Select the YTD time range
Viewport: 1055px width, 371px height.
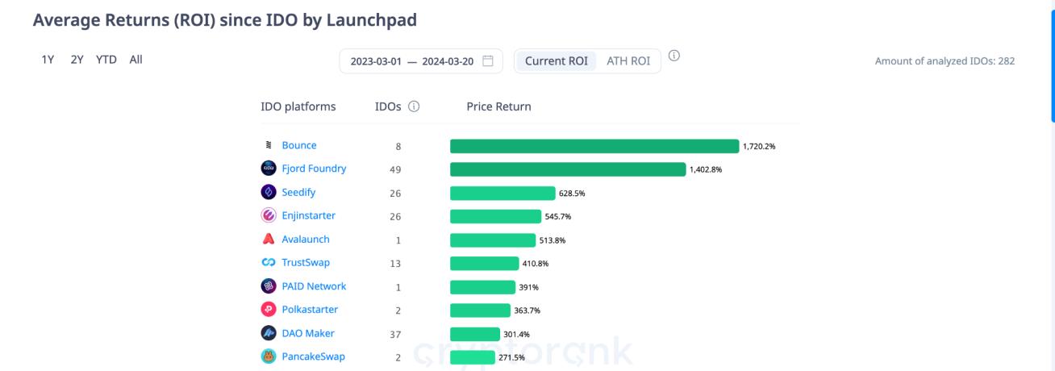click(x=106, y=59)
